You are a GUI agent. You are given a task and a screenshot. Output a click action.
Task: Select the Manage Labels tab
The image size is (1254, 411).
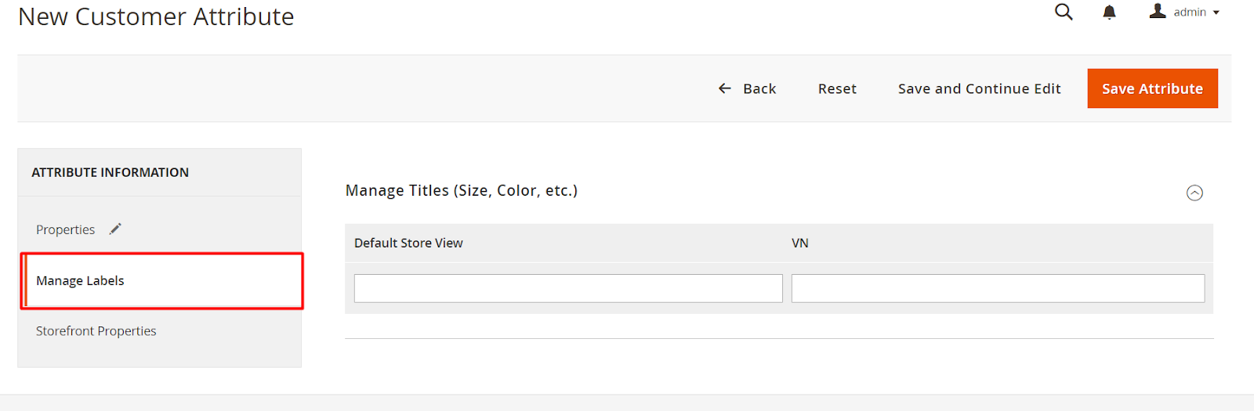(161, 280)
